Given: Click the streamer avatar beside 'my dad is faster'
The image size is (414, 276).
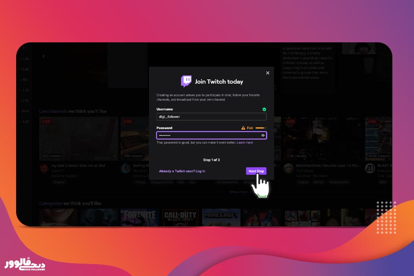Looking at the screenshot, I should pos(44,168).
